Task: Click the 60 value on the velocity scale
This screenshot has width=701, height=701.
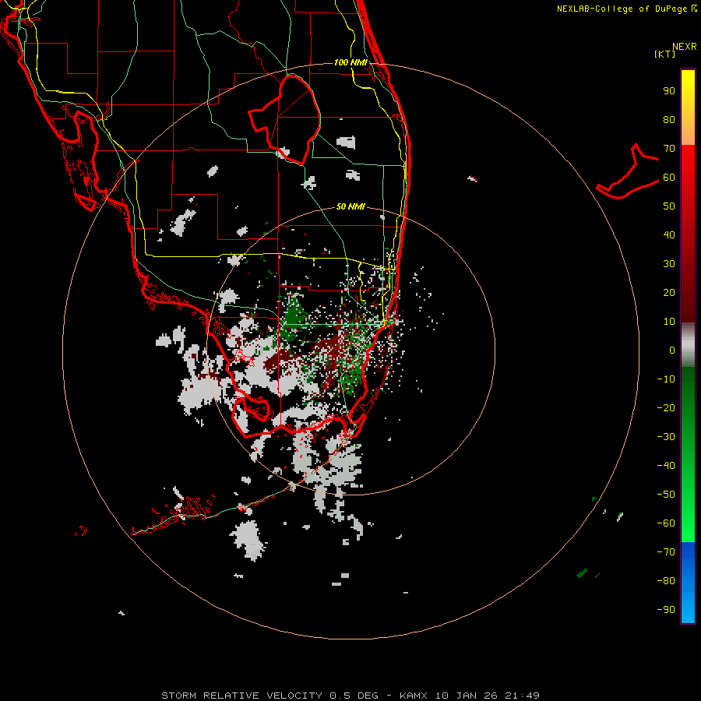Action: pos(669,178)
